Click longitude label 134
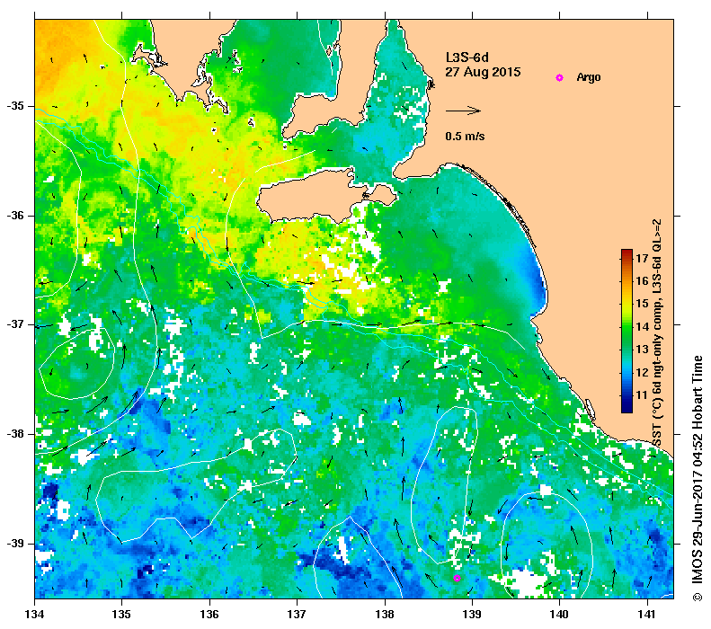This screenshot has height=629, width=711. (35, 614)
